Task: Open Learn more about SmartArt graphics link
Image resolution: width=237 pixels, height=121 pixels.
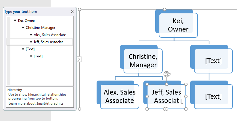Action: coord(36,104)
